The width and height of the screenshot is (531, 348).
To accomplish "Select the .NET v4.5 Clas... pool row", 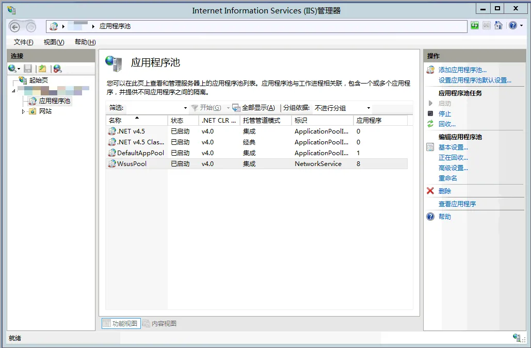I will (x=256, y=142).
